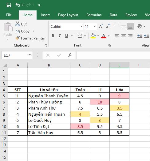Select Align Left icon

pos(117,36)
